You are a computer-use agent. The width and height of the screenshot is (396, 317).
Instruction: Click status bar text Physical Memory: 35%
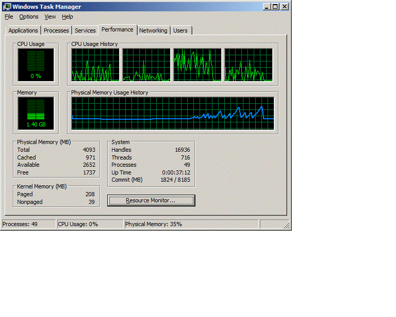[154, 224]
